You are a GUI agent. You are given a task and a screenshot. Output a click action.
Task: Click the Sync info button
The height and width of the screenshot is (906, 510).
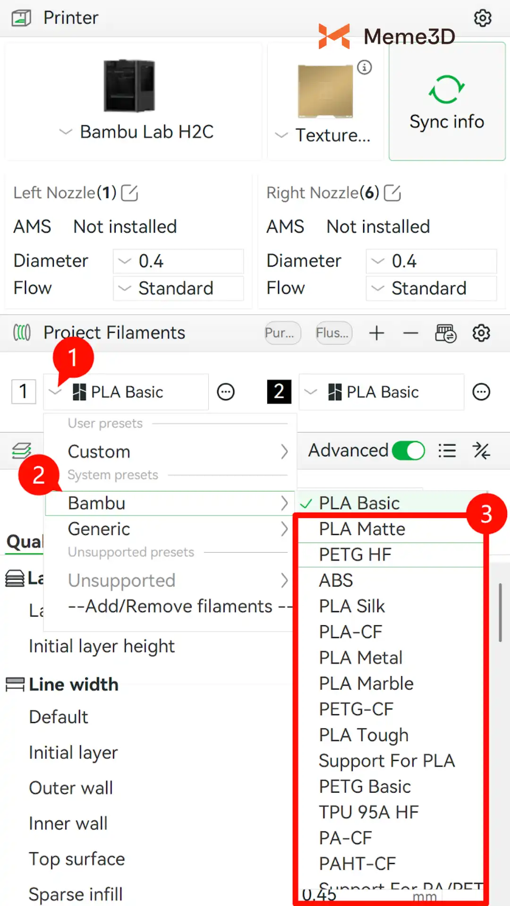[447, 101]
